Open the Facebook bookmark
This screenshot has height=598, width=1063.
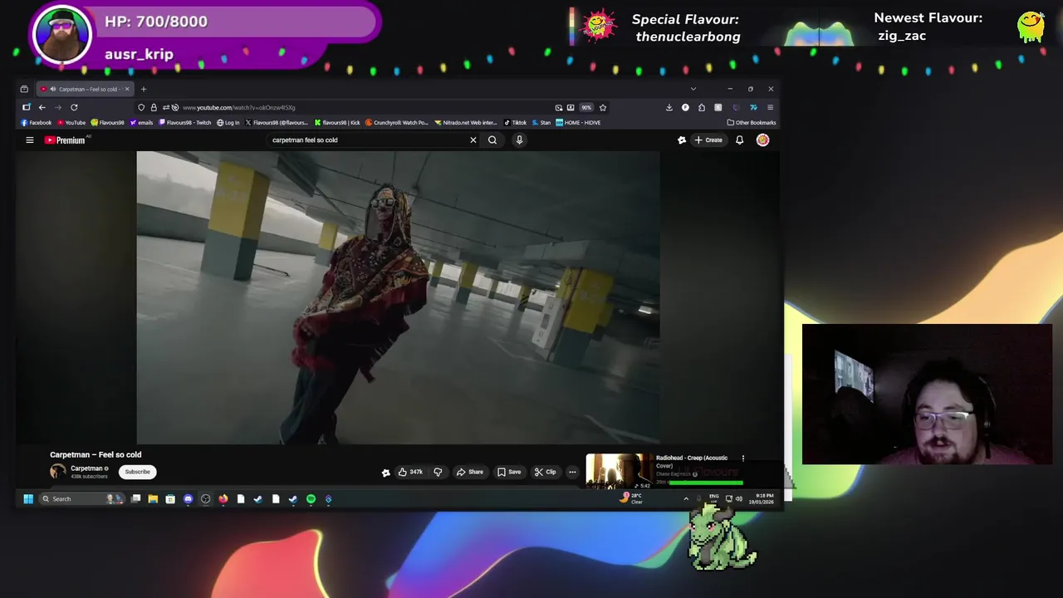coord(37,122)
